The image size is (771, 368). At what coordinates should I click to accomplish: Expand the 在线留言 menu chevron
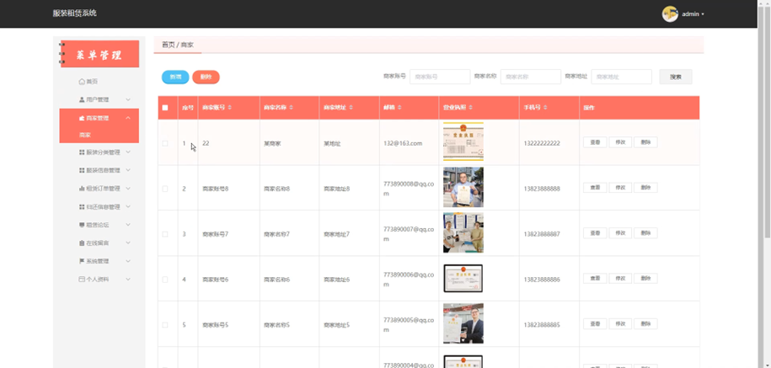point(128,243)
